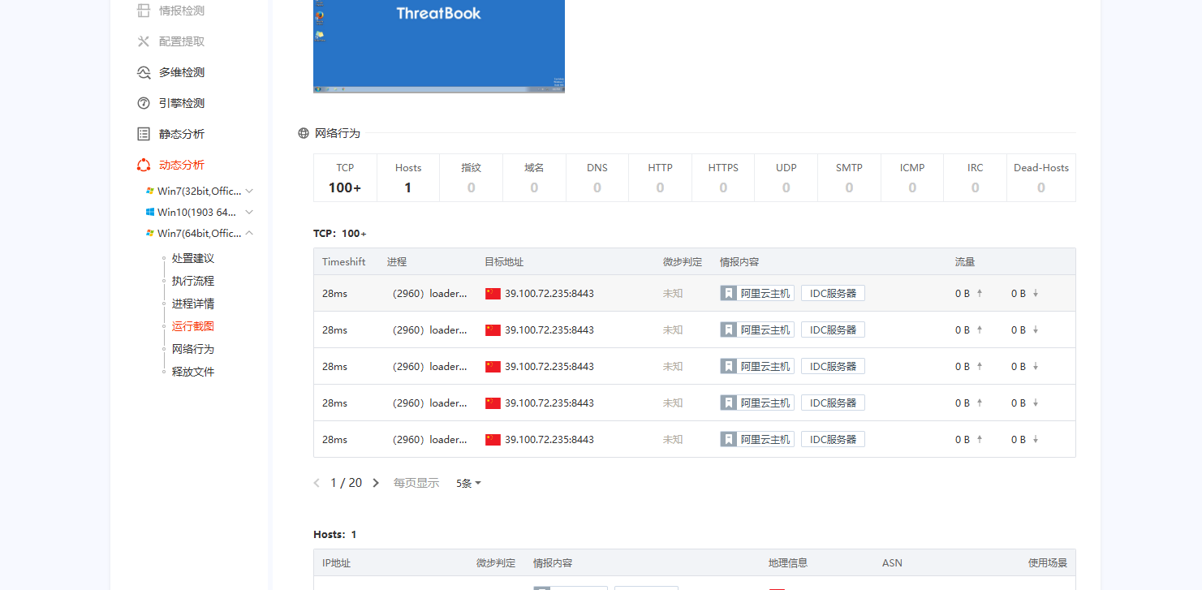
Task: Go to the next TCP page
Action: pyautogui.click(x=375, y=483)
